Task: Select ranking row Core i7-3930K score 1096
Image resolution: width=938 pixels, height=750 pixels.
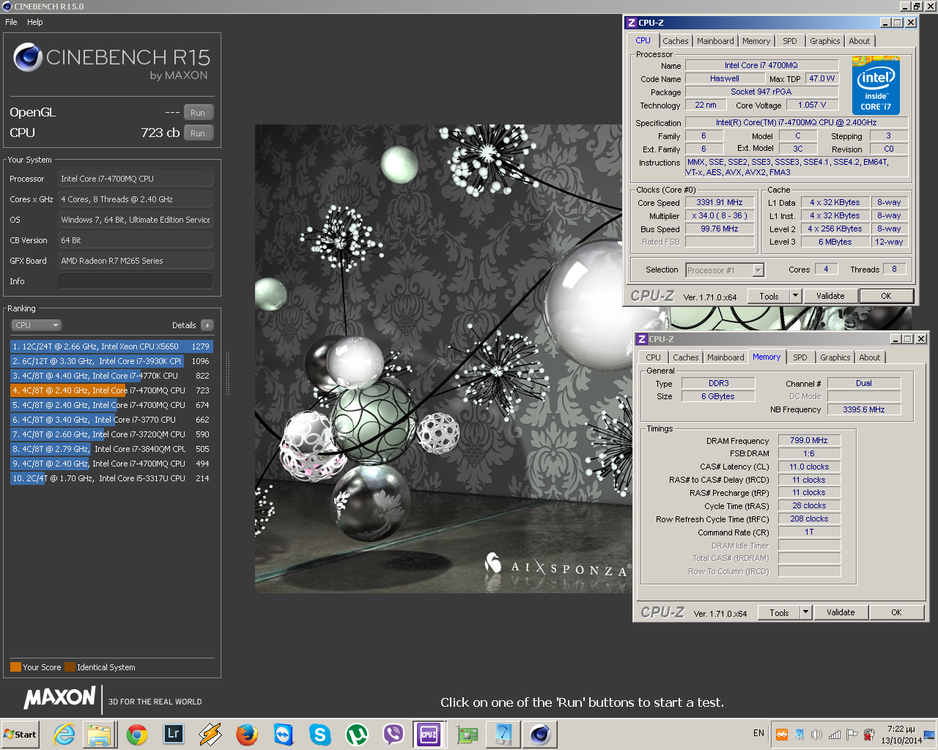Action: (111, 361)
